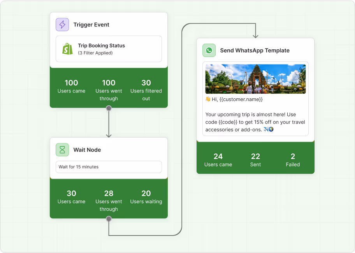The image size is (355, 253).
Task: Click the Trigger Event 100 Users came stat
Action: coord(71,86)
